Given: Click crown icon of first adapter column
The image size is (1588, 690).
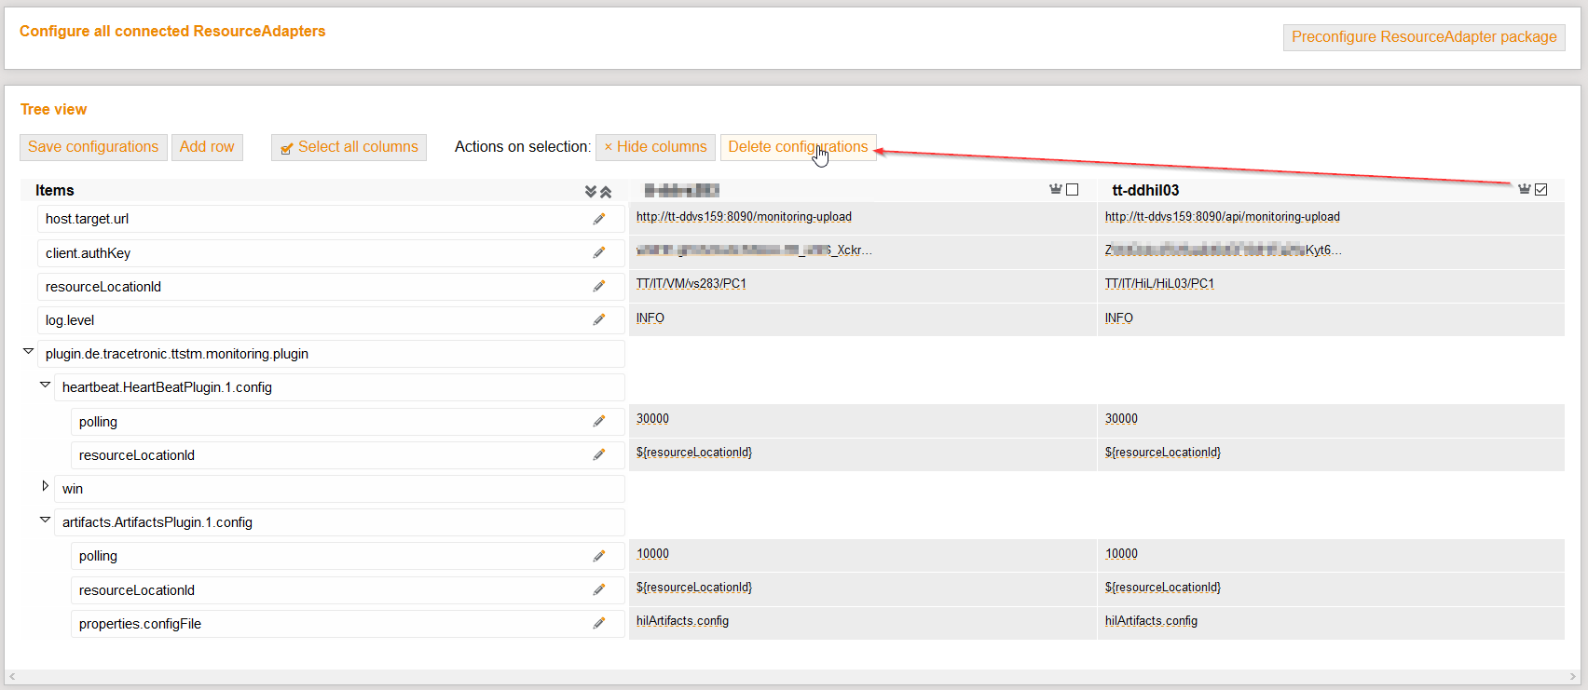Looking at the screenshot, I should [1056, 189].
